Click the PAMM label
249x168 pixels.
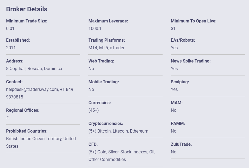click(178, 123)
